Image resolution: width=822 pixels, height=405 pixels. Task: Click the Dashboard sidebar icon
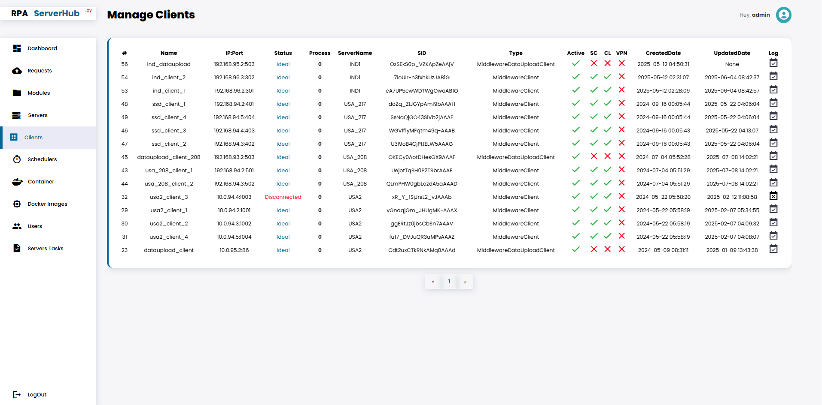coord(17,48)
